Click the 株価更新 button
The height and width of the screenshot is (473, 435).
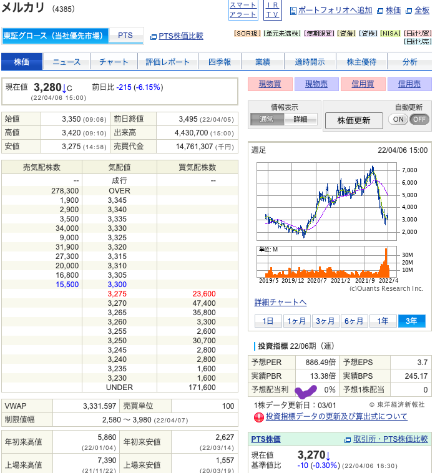pos(354,120)
